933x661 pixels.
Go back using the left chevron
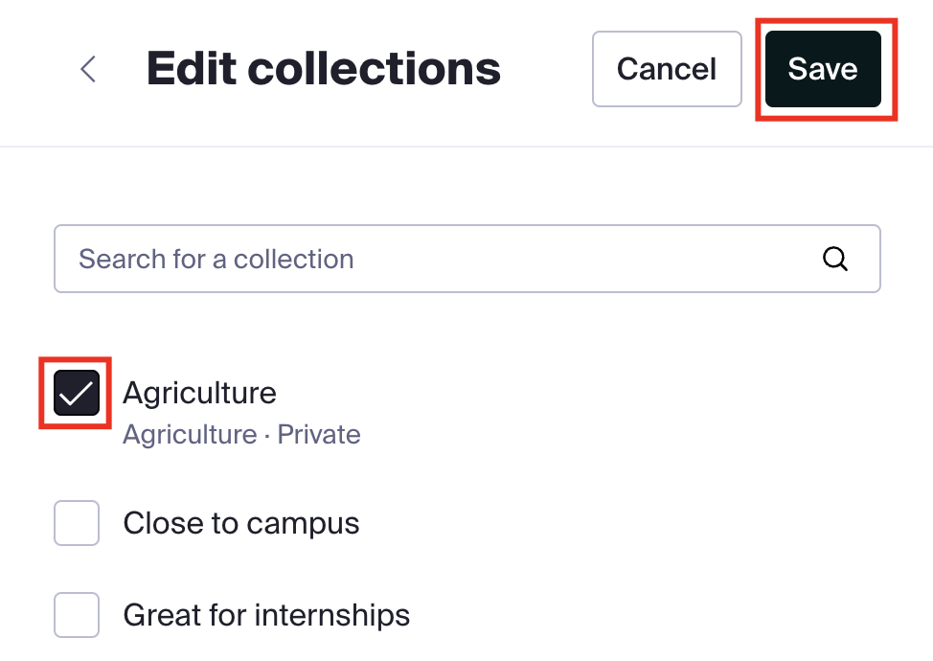click(88, 69)
